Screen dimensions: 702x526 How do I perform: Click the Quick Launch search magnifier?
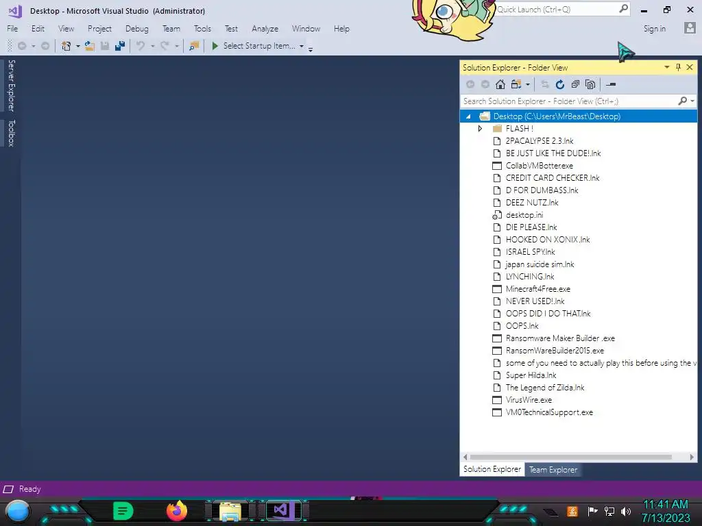623,8
